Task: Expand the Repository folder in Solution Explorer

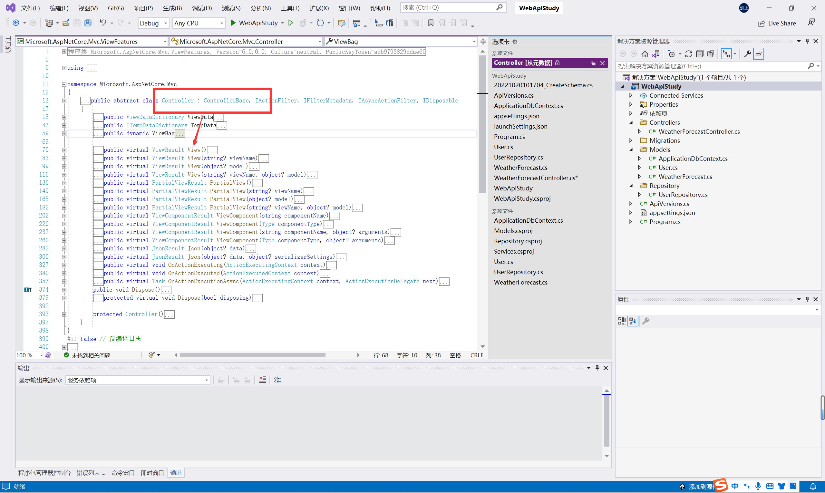Action: [633, 186]
